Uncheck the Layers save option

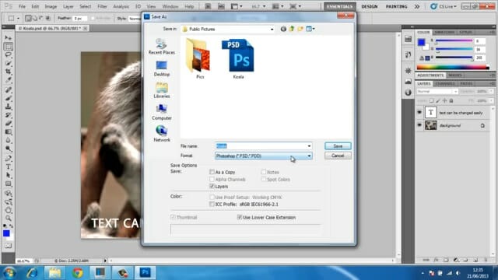(x=212, y=187)
